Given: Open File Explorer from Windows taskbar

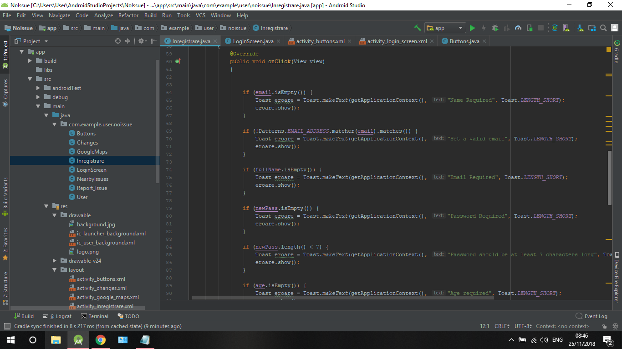Looking at the screenshot, I should [56, 340].
